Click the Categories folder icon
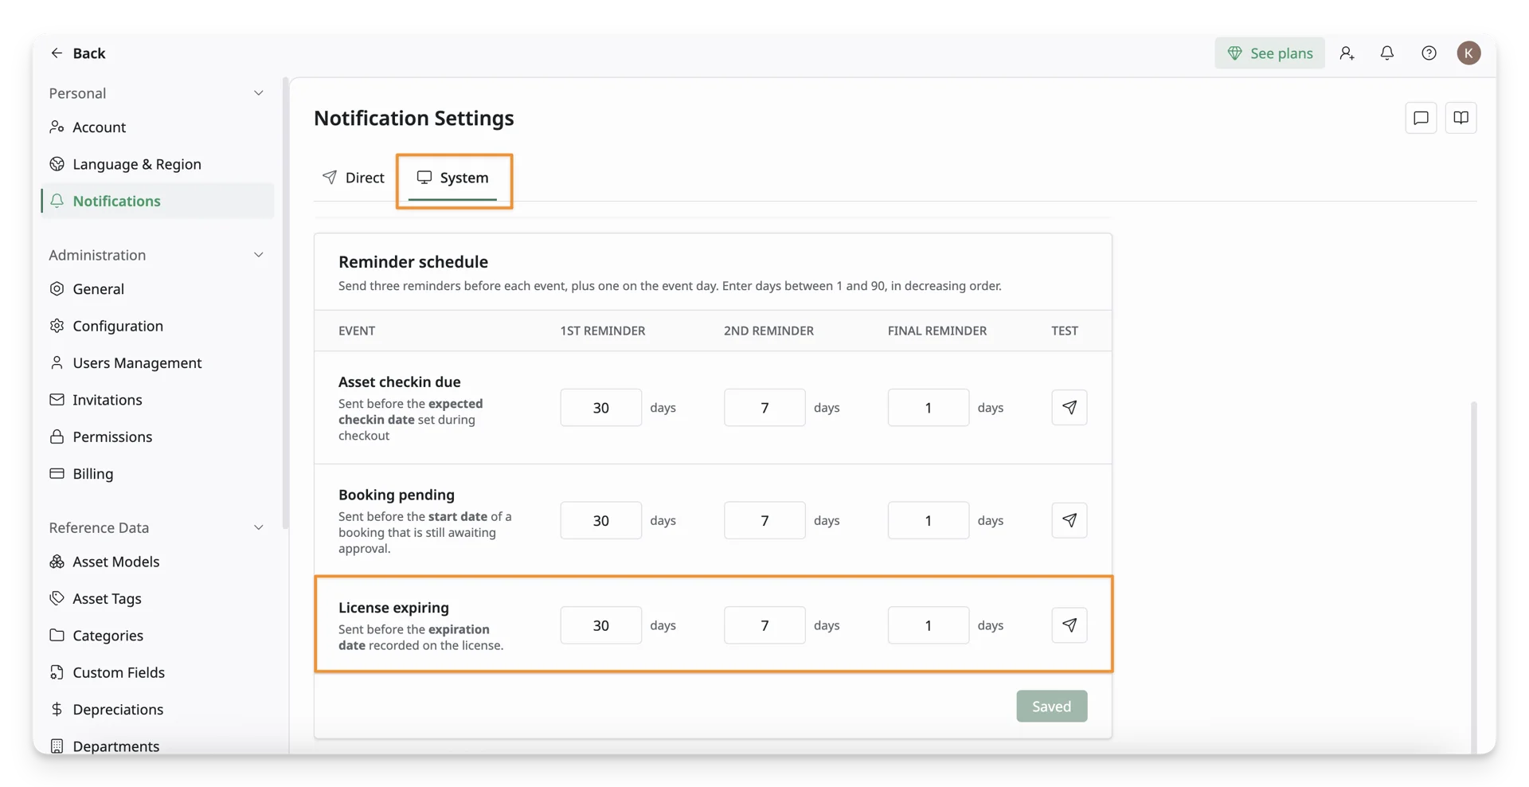Image resolution: width=1529 pixels, height=787 pixels. coord(57,636)
